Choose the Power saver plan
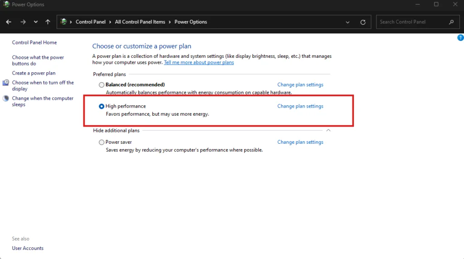 pos(101,142)
